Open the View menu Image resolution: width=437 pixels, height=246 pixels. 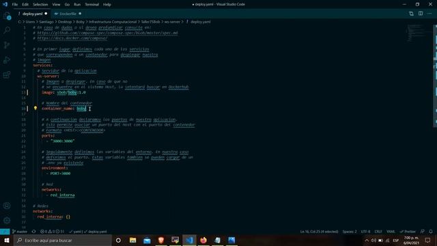56,5
